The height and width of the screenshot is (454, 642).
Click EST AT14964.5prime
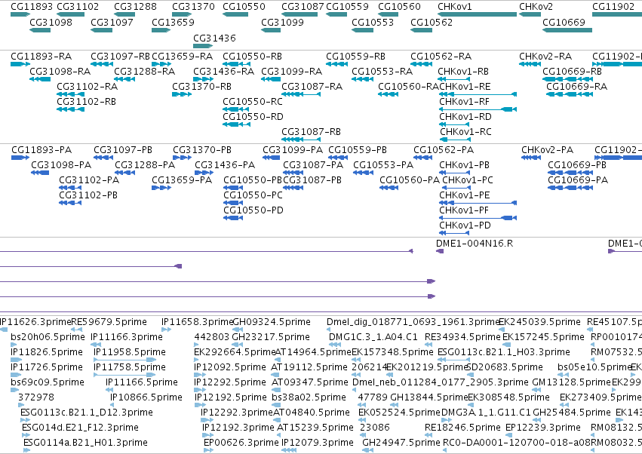coord(313,352)
